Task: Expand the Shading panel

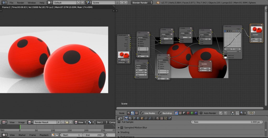Action: [x=125, y=132]
